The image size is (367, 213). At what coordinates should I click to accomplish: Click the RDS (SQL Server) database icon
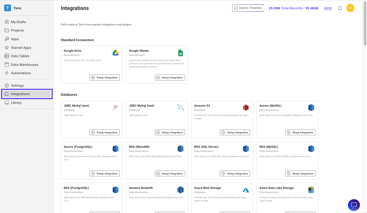pyautogui.click(x=246, y=149)
